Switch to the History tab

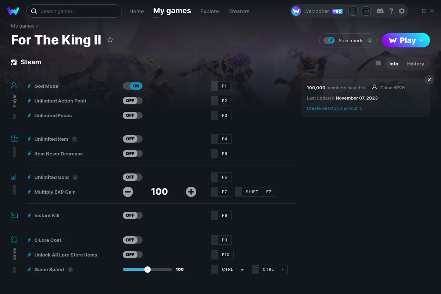point(416,64)
